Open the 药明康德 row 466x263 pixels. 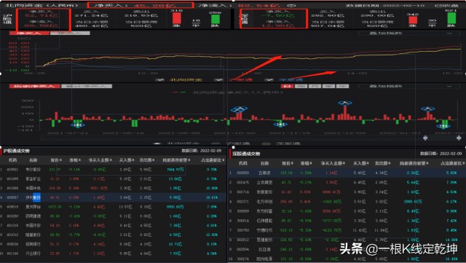[x=113, y=216]
